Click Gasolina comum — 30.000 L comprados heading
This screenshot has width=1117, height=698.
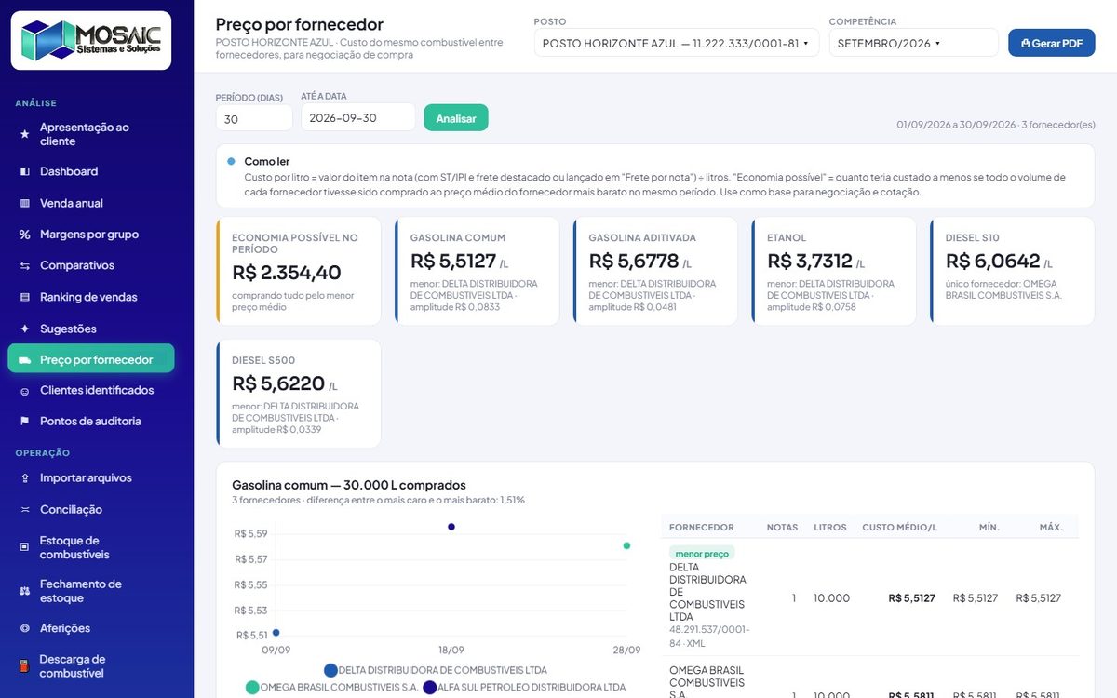349,485
